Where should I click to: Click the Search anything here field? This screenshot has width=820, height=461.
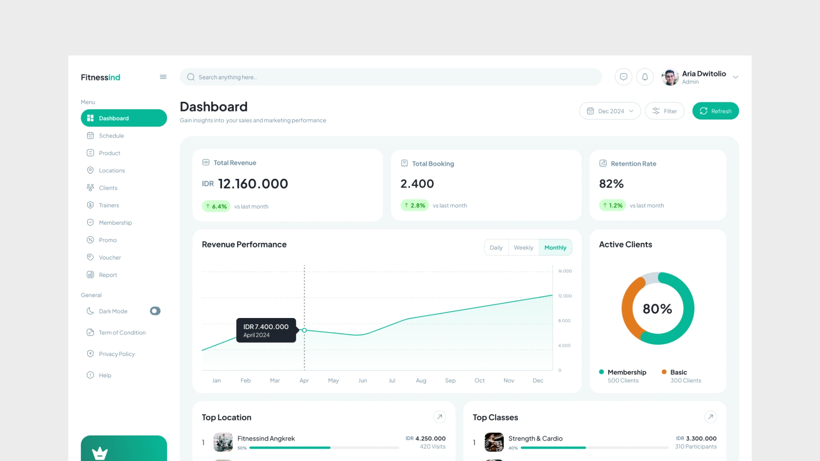point(391,77)
